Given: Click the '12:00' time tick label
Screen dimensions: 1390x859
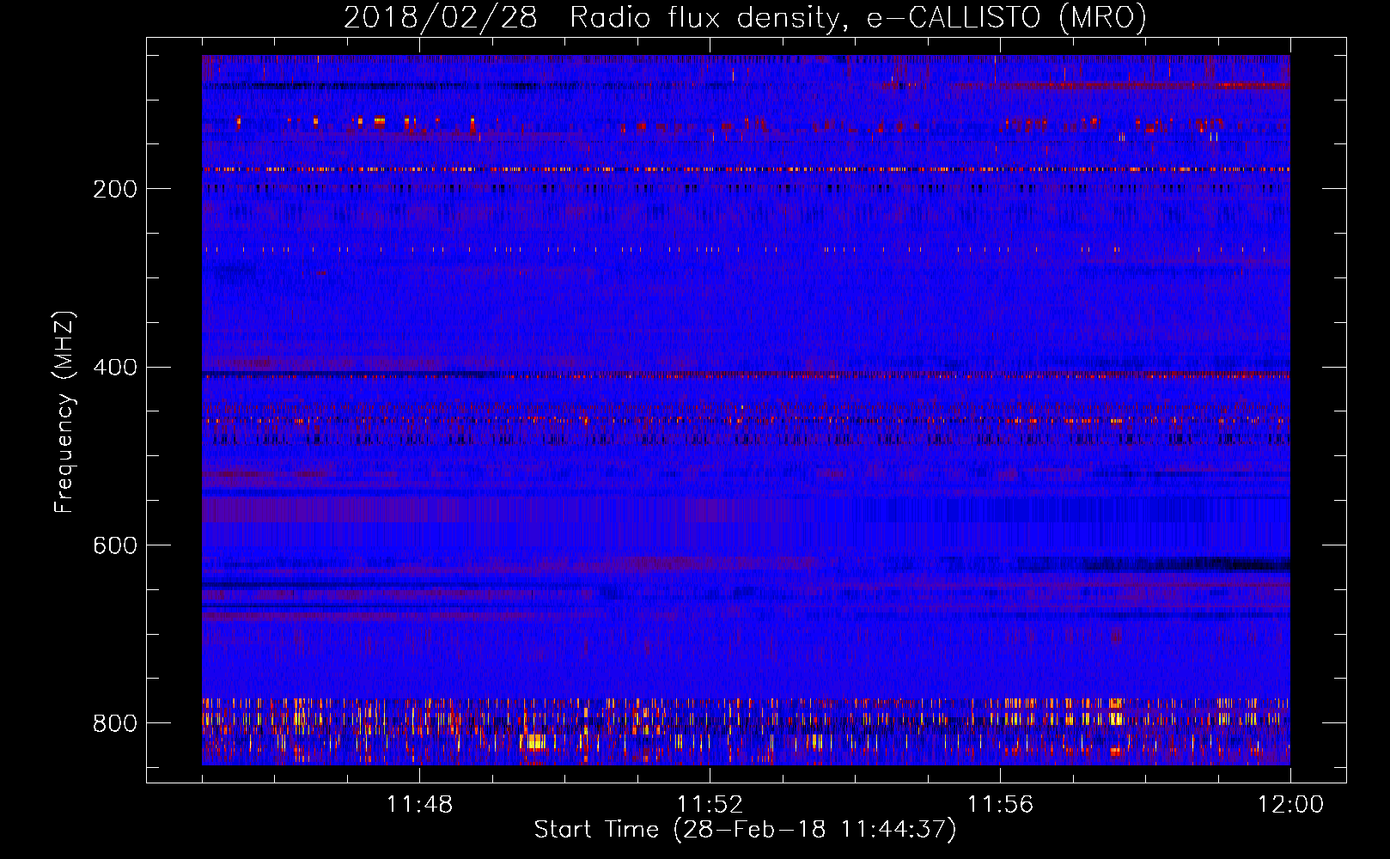Looking at the screenshot, I should tap(1290, 805).
